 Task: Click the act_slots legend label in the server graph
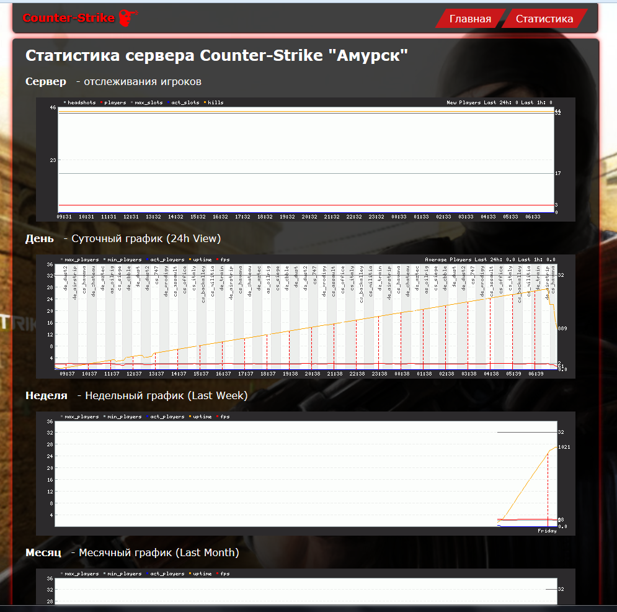point(185,102)
